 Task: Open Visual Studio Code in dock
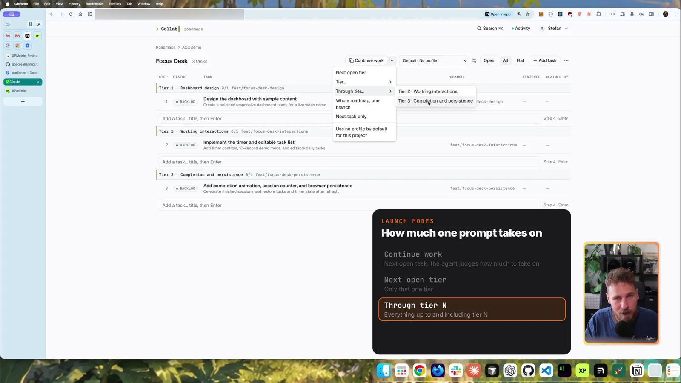point(546,371)
